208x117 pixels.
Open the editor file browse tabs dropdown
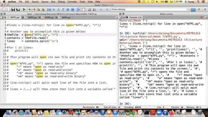(2, 17)
